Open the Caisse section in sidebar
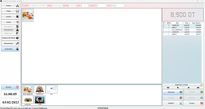 10,5
